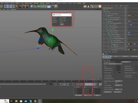Play the animation forward
138x103 pixels.
[x=64, y=84]
